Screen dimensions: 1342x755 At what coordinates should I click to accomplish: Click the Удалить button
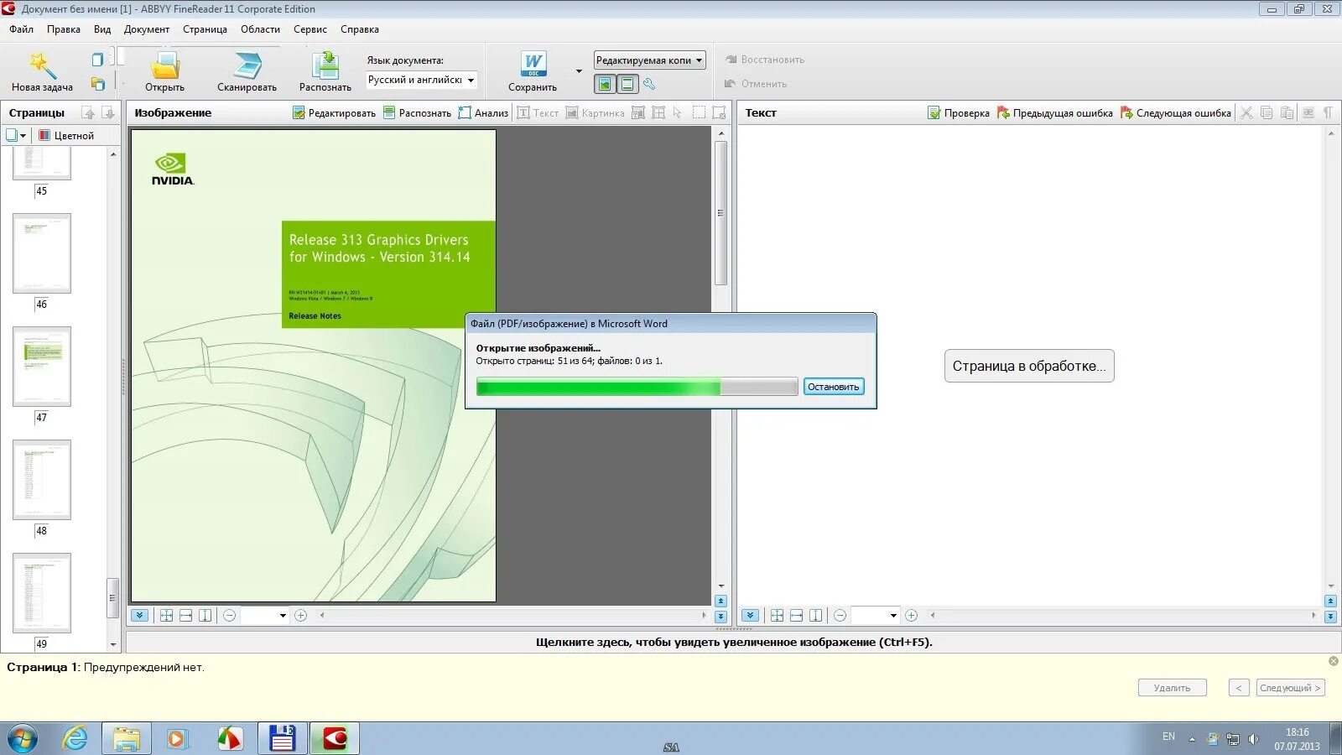pos(1172,688)
